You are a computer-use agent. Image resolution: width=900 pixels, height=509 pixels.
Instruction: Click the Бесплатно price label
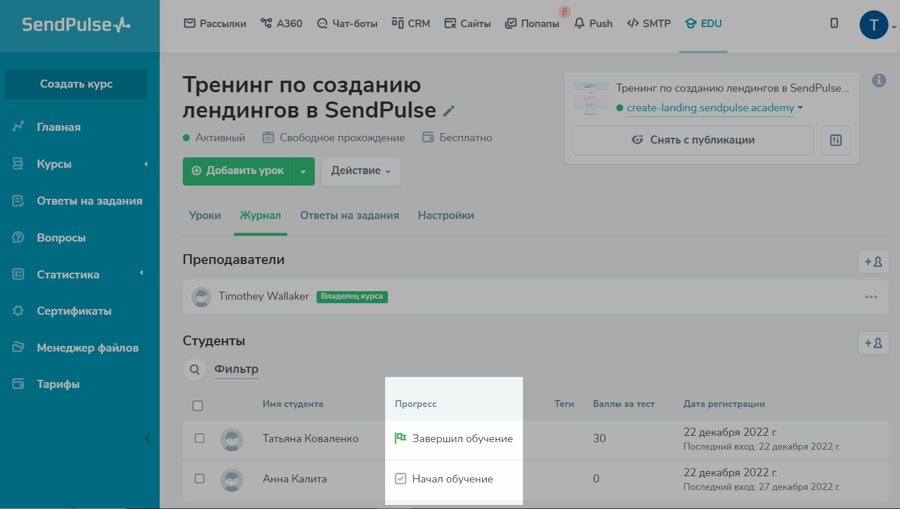[x=457, y=138]
